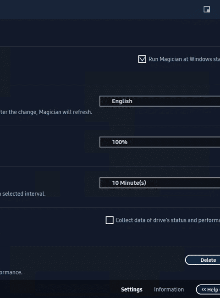Uncheck Run Magician at Windows startup checkbox
The width and height of the screenshot is (220, 298).
tap(142, 59)
